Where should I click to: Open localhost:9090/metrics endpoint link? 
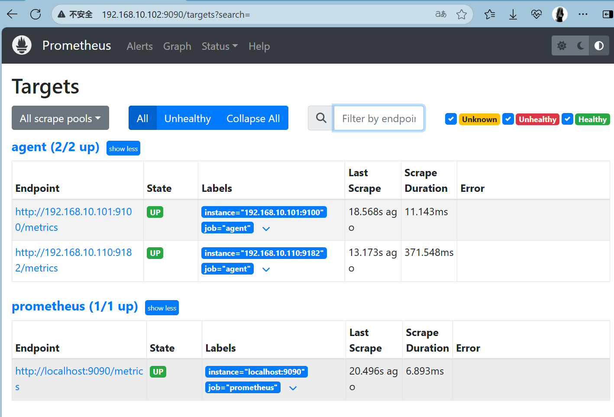point(79,379)
